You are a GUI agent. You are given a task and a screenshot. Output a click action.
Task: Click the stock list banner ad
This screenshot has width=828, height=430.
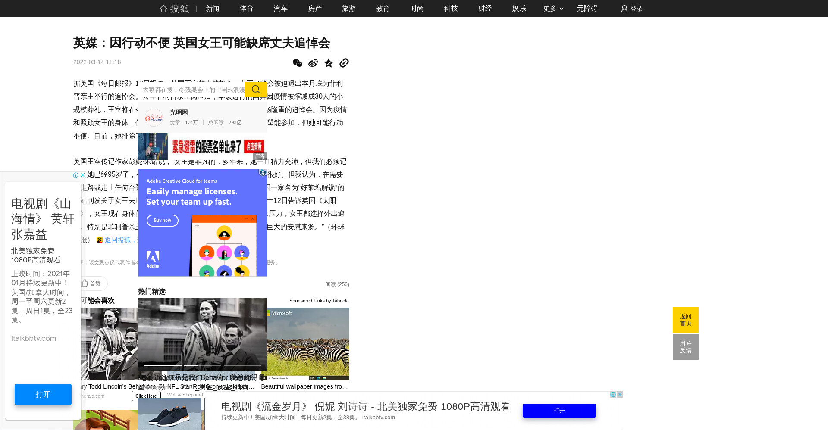(x=202, y=146)
